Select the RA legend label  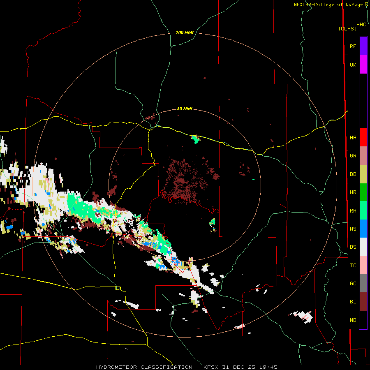(x=353, y=211)
